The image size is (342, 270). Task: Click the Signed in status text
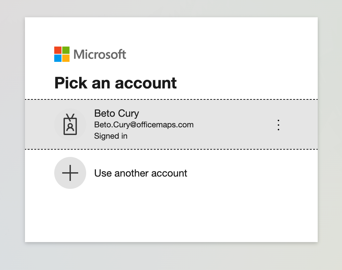coord(110,136)
